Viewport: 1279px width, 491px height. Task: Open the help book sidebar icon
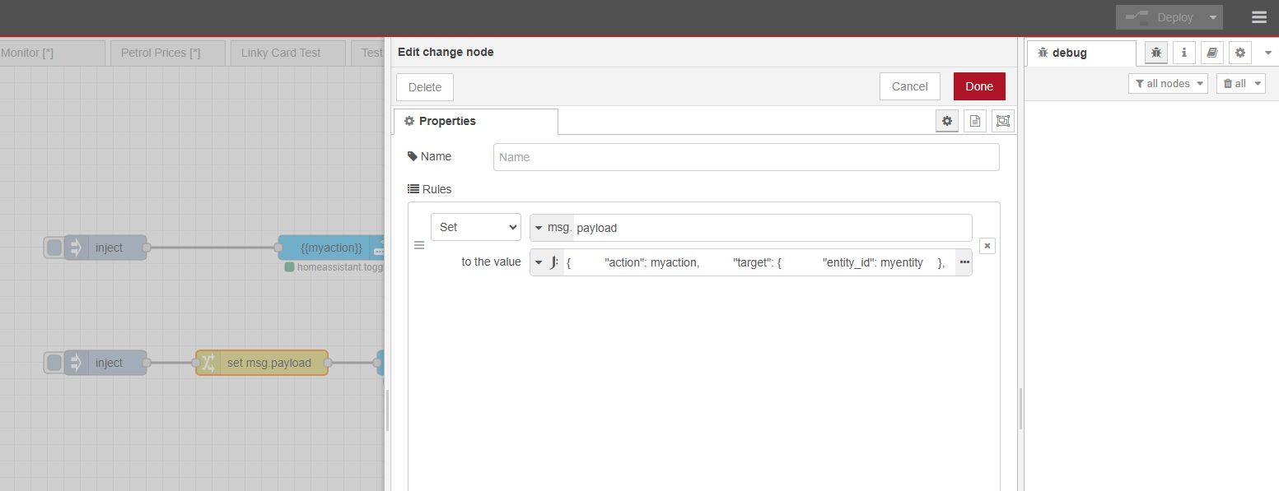point(1212,53)
